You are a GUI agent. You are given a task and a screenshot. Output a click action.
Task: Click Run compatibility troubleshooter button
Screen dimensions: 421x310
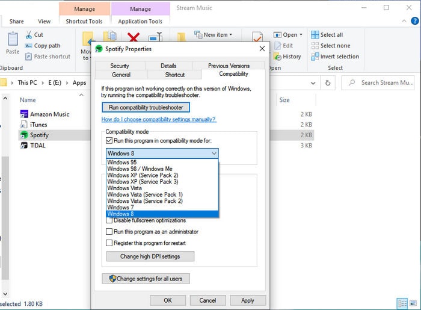click(x=146, y=108)
